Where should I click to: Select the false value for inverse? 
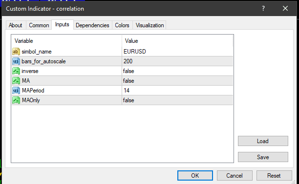177,71
